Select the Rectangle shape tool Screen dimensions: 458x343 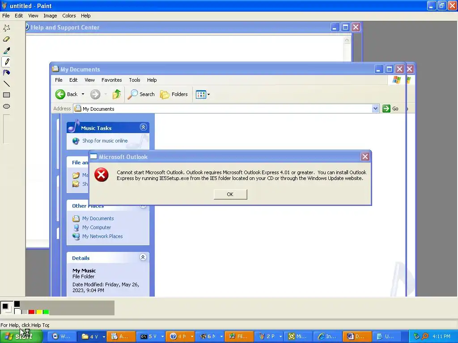[x=6, y=95]
